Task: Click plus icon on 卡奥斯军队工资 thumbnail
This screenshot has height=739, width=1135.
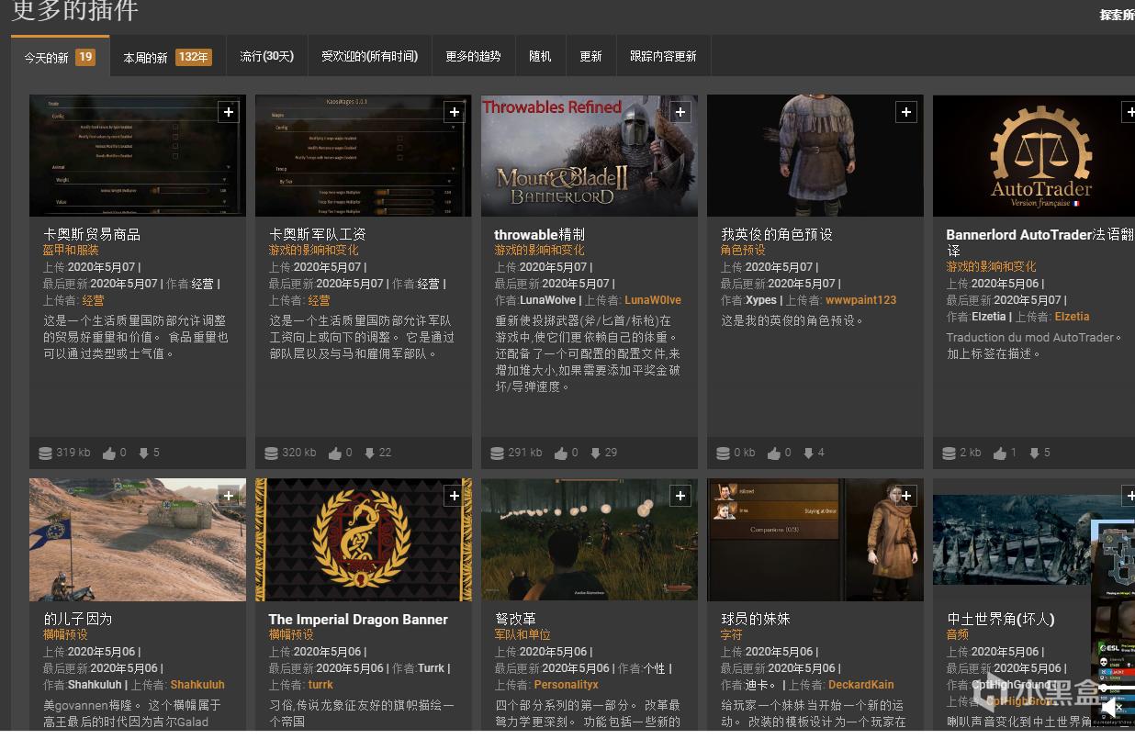Action: [x=455, y=112]
